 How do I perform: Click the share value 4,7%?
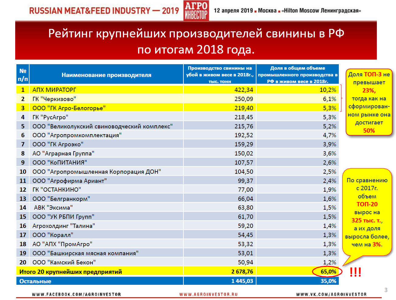(x=330, y=135)
